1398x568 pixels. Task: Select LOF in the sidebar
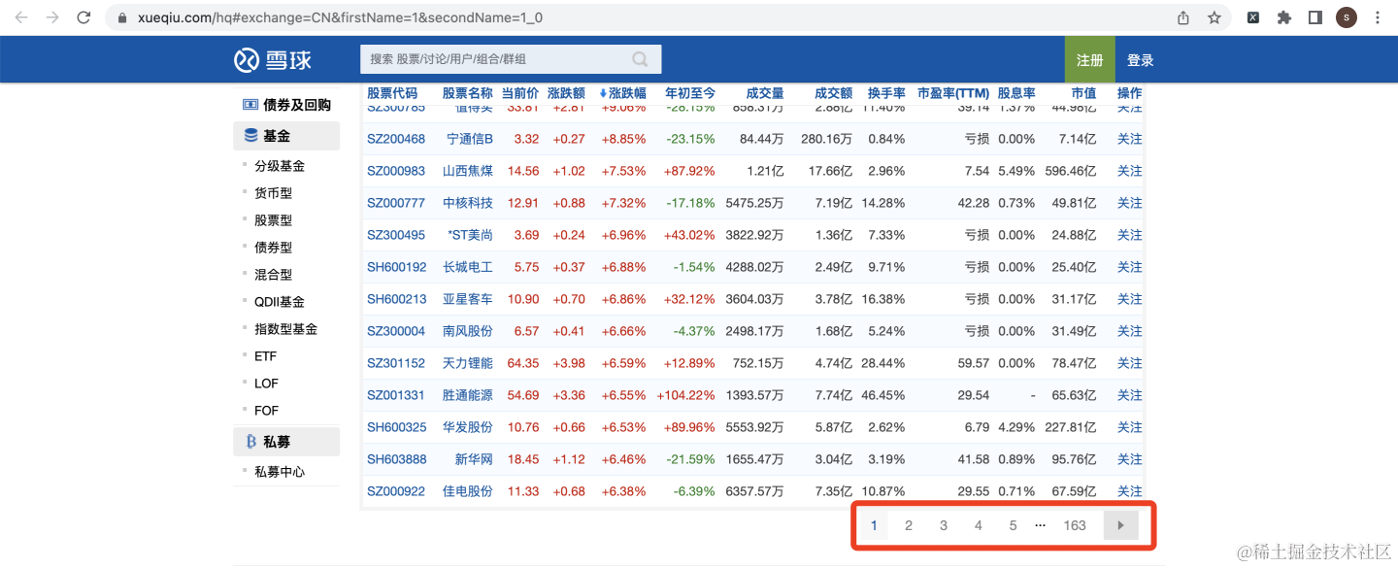[x=266, y=384]
